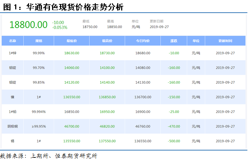Click the summary lowest value 18750.00
This screenshot has height=161, width=251.
[x=90, y=27]
